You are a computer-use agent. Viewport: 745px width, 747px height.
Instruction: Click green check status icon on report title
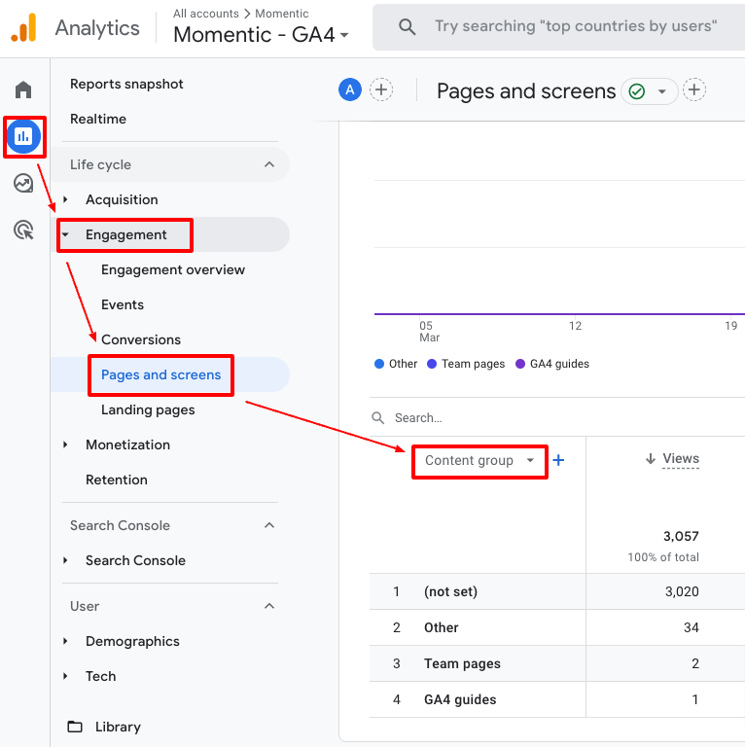(637, 91)
